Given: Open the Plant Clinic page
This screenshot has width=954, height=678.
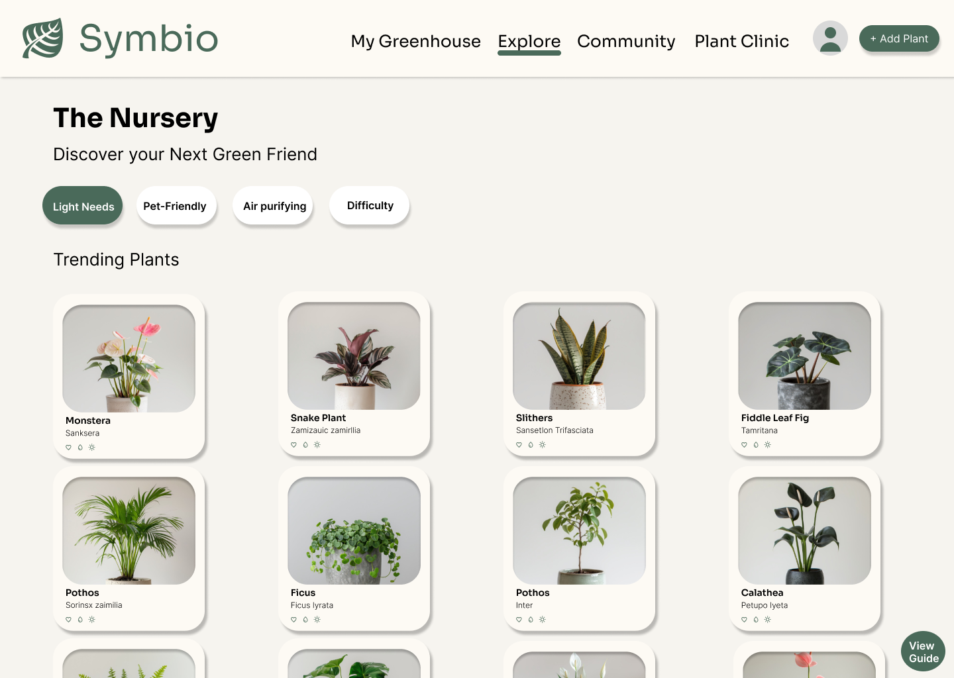Looking at the screenshot, I should (x=741, y=41).
